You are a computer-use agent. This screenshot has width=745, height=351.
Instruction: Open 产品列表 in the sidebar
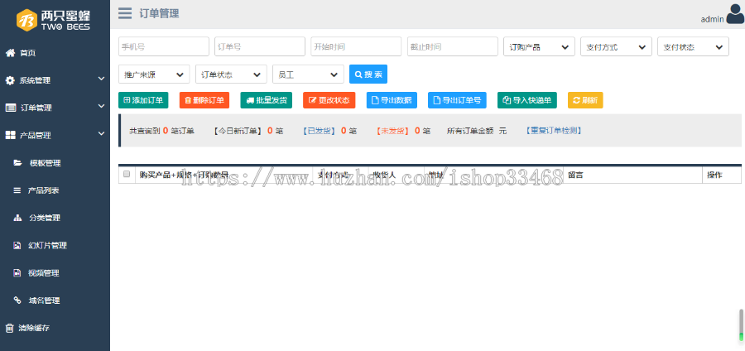point(43,190)
